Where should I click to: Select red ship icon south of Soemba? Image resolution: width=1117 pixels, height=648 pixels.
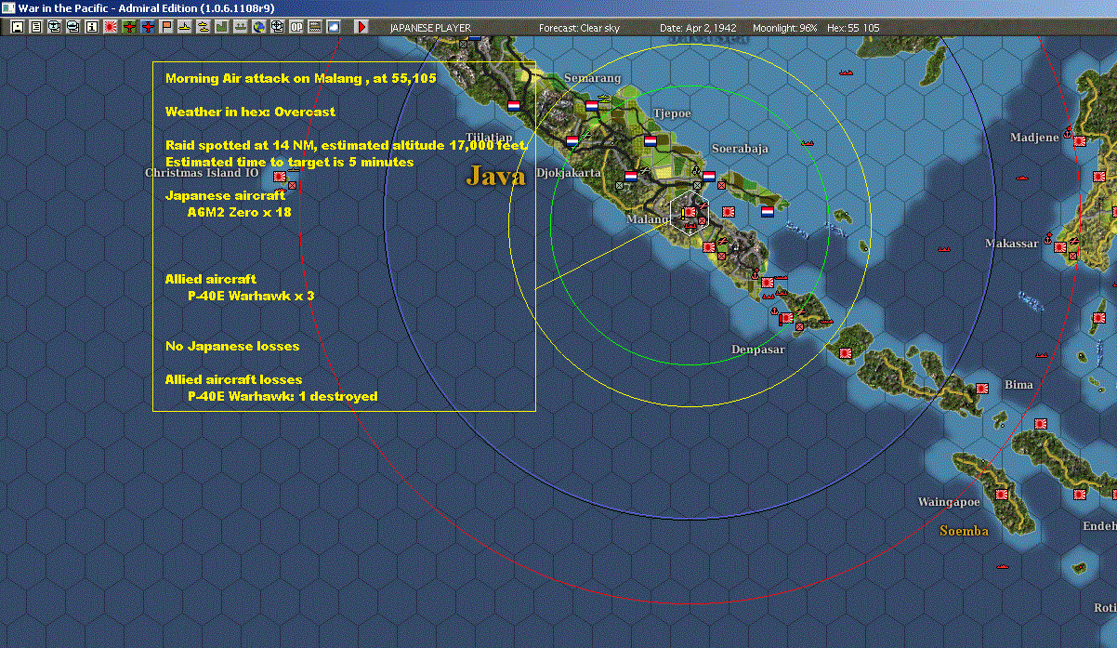1002,564
